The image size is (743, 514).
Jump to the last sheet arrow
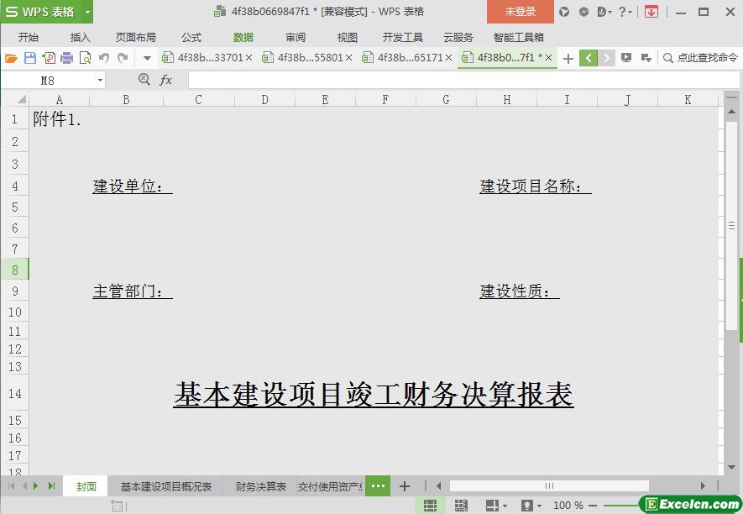click(52, 486)
